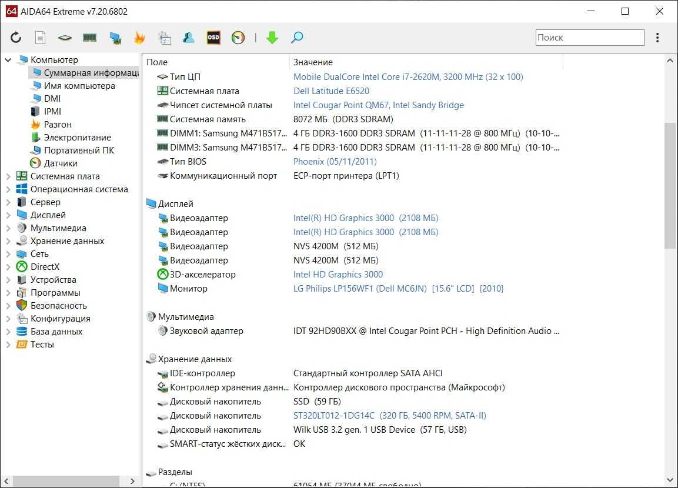Expand the Операционная система tree node
This screenshot has height=488, width=678.
(8, 189)
